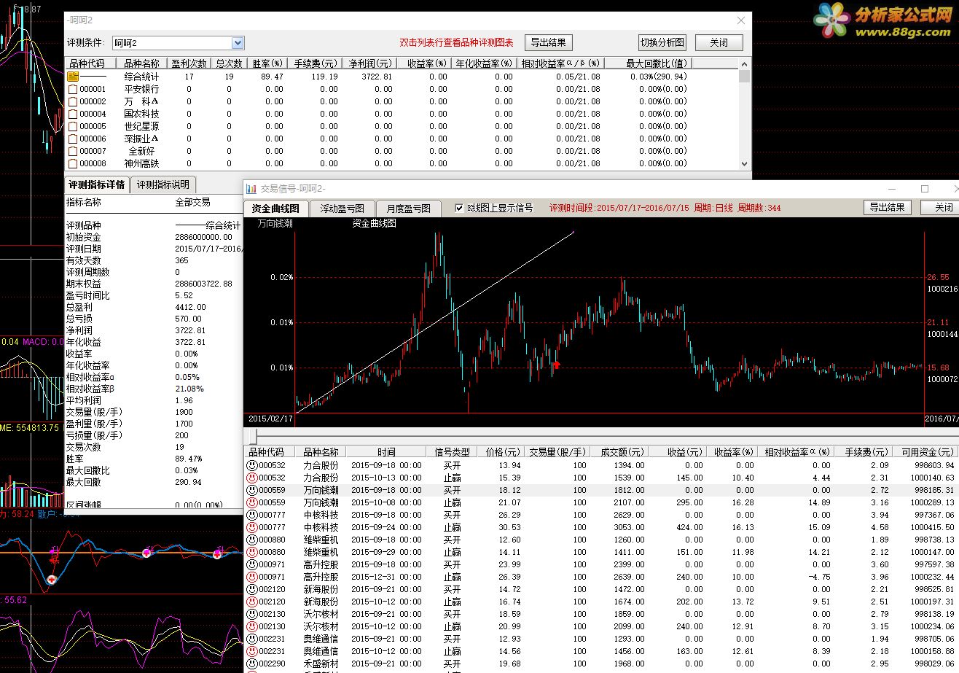Click the smiley icon for 000532 买开 row
The width and height of the screenshot is (959, 673).
click(252, 465)
